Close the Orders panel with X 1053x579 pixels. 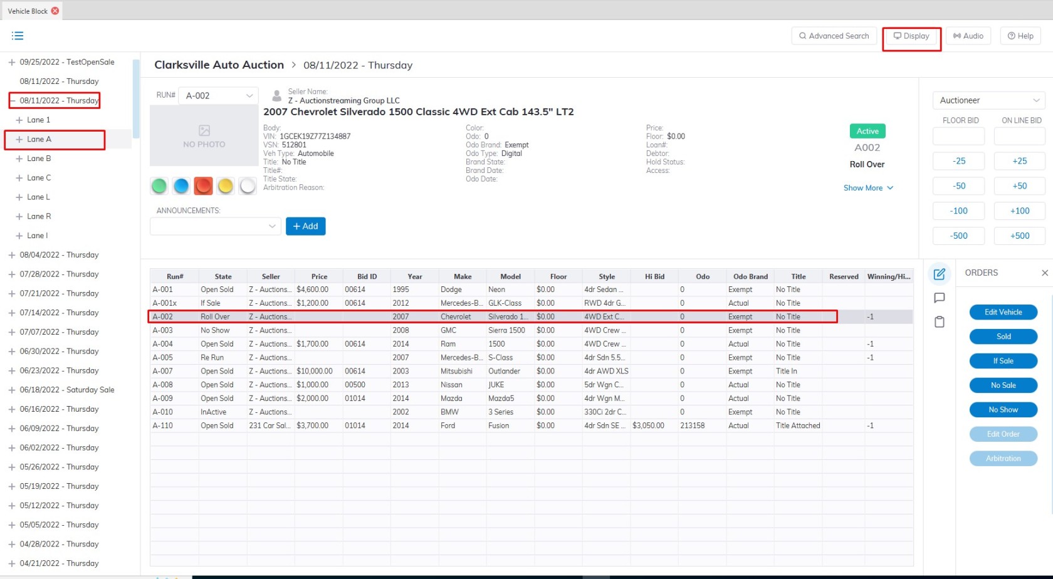point(1044,273)
